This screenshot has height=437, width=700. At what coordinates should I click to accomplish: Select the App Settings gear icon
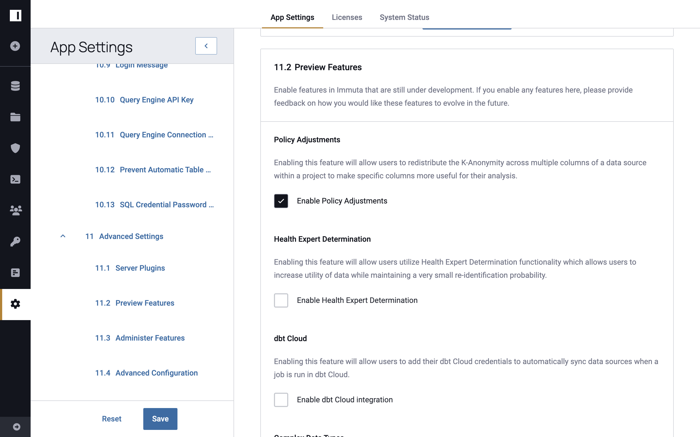[15, 304]
